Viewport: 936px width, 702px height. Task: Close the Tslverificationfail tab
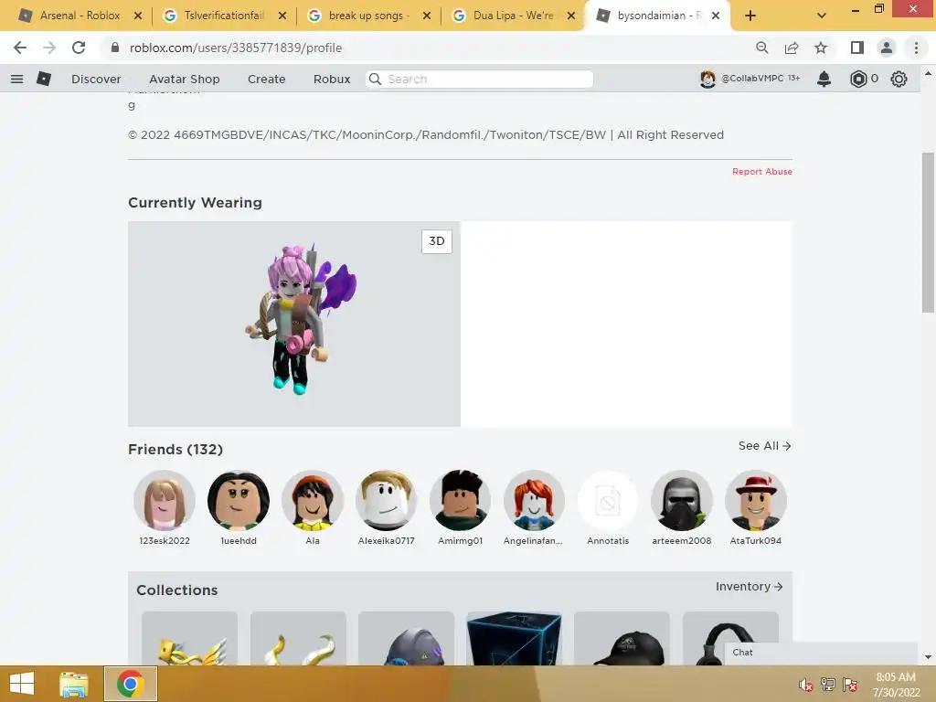[x=282, y=16]
